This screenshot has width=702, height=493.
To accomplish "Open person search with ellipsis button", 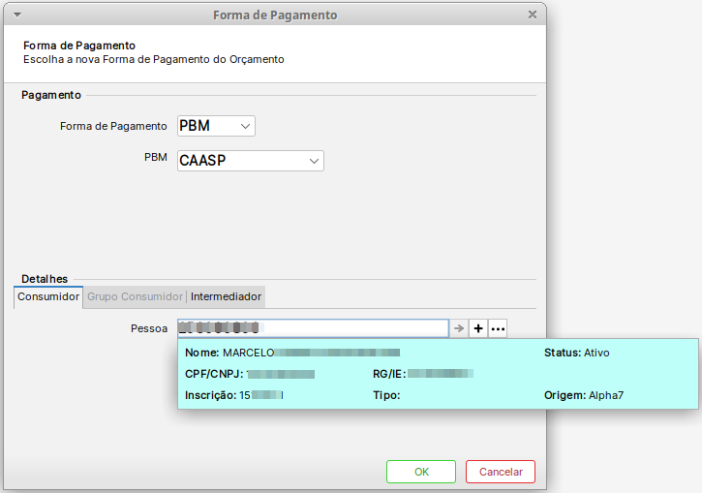I will 498,329.
